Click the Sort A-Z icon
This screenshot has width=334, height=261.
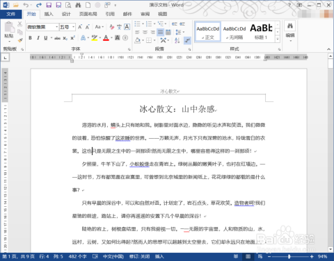(177, 40)
